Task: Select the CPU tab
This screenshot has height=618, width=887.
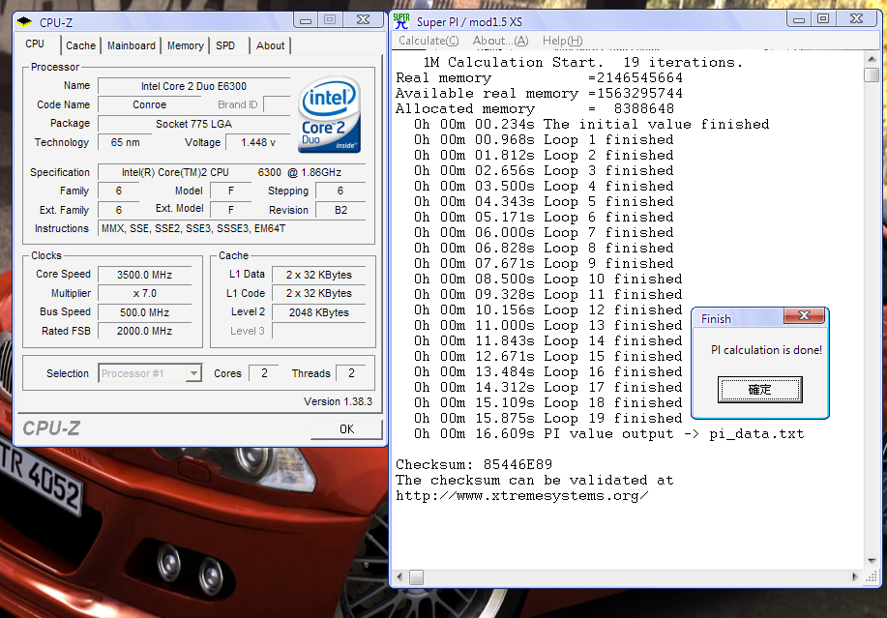Action: tap(35, 44)
